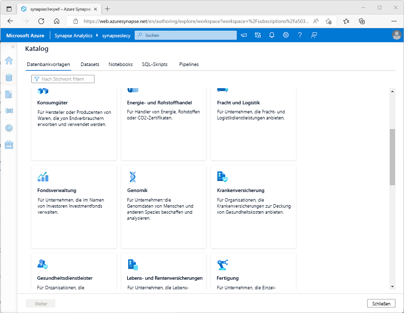
Task: Open the Monitor hub icon
Action: tap(9, 128)
